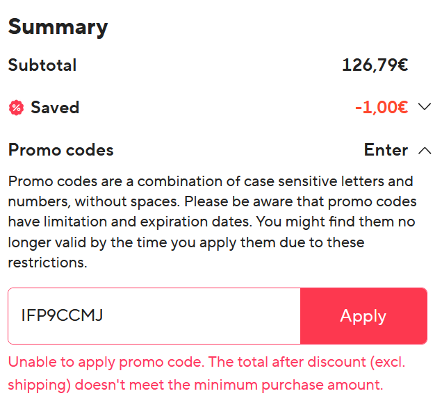Click the -1,00€ saved amount
Screen dimensions: 442x398
[x=381, y=108]
